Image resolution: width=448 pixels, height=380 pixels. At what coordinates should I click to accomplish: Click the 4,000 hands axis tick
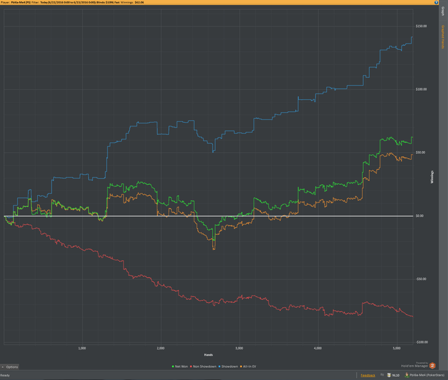pyautogui.click(x=317, y=348)
